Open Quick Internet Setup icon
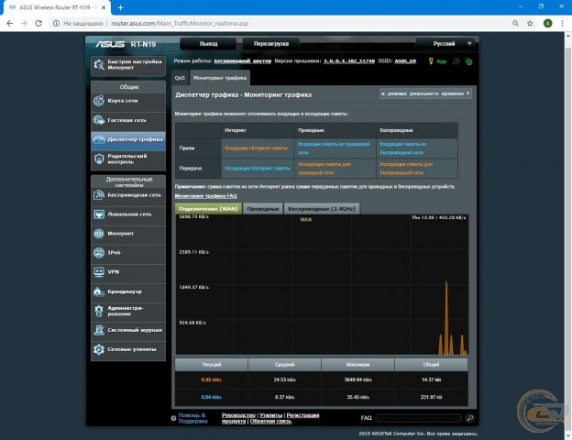The width and height of the screenshot is (572, 440). click(x=98, y=64)
